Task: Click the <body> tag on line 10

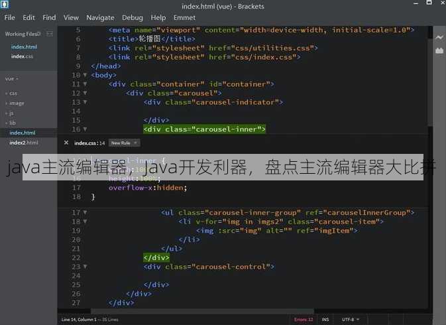Action: (103, 75)
